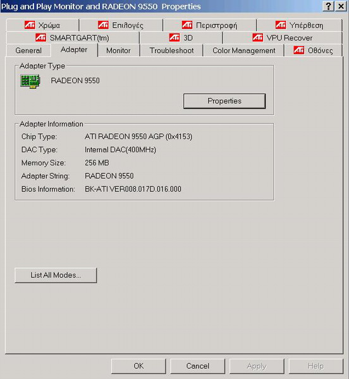Click DAC type value Internal DAC(400MHz)
Image resolution: width=349 pixels, height=379 pixels.
120,150
